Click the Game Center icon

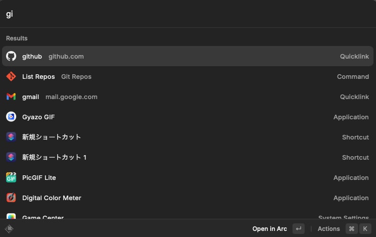click(x=11, y=216)
